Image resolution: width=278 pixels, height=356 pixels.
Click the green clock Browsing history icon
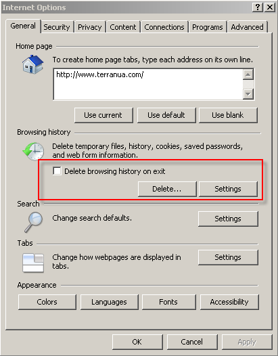pyautogui.click(x=33, y=151)
